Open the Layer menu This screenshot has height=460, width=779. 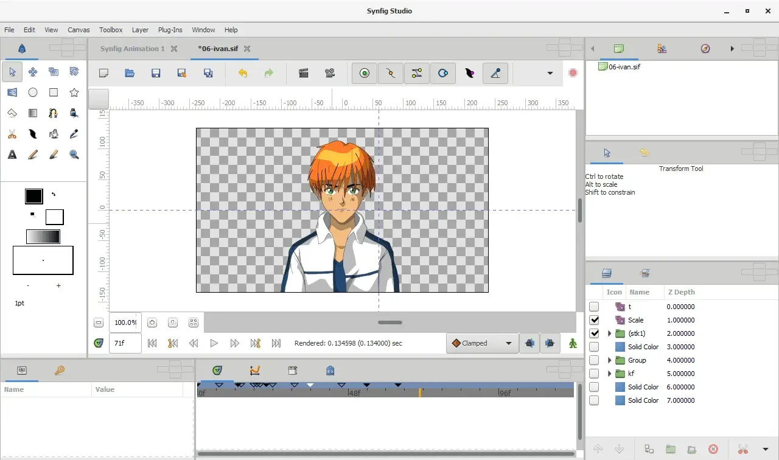[x=140, y=30]
